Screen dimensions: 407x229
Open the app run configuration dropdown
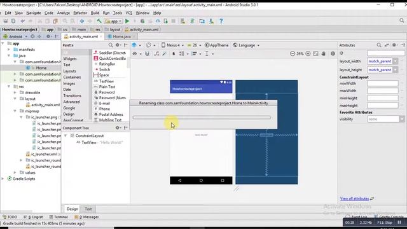point(113,21)
